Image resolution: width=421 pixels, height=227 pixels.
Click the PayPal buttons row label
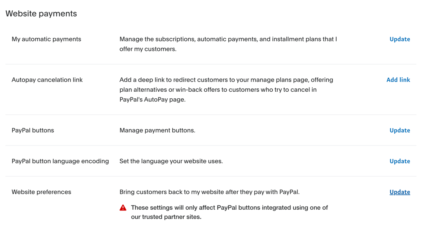click(33, 130)
